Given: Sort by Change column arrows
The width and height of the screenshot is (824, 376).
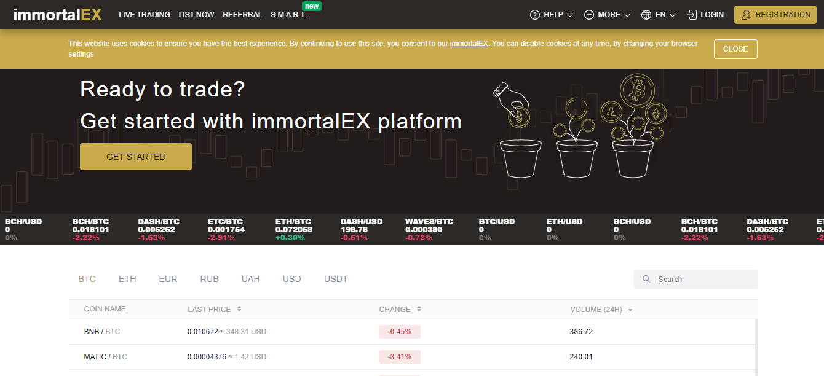Looking at the screenshot, I should pos(419,310).
